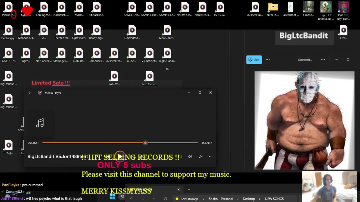
Task: Open the Sit.back.idc... media file
Action: [x=97, y=10]
